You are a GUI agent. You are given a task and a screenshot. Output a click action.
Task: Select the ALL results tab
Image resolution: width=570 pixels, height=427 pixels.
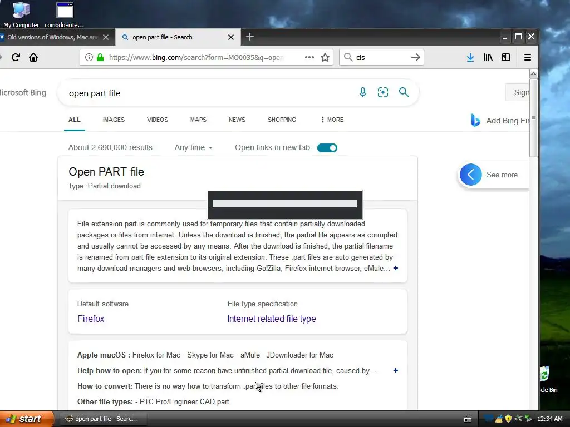(75, 120)
